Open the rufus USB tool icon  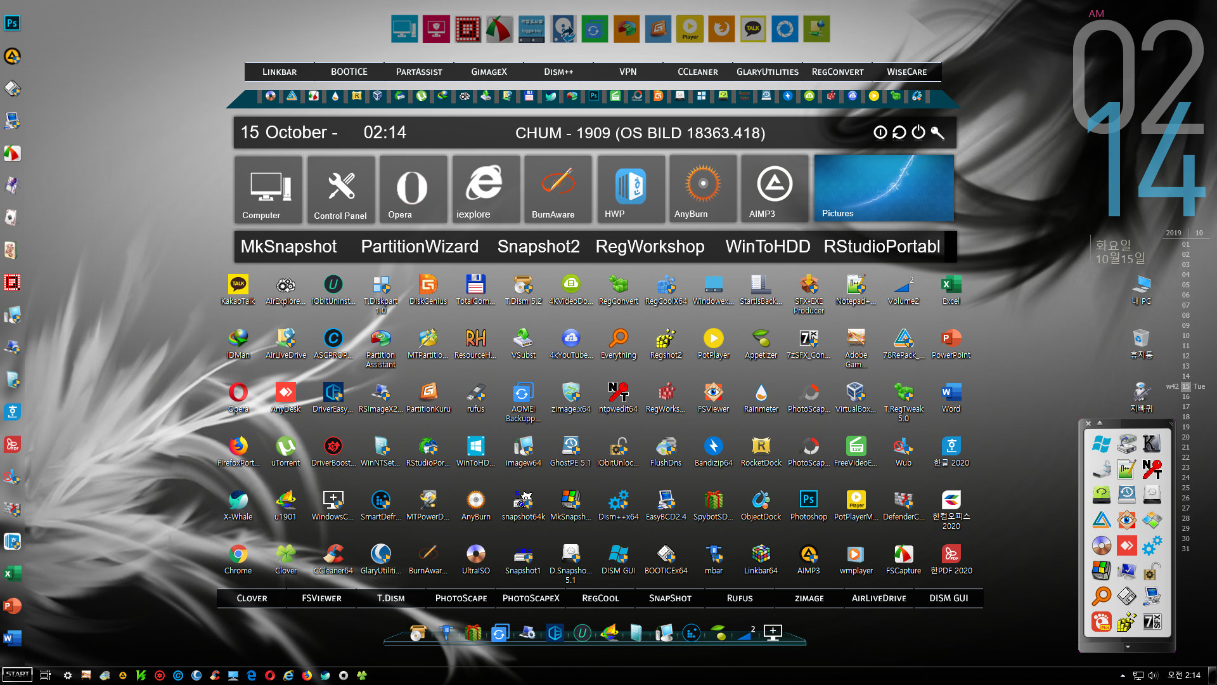476,397
